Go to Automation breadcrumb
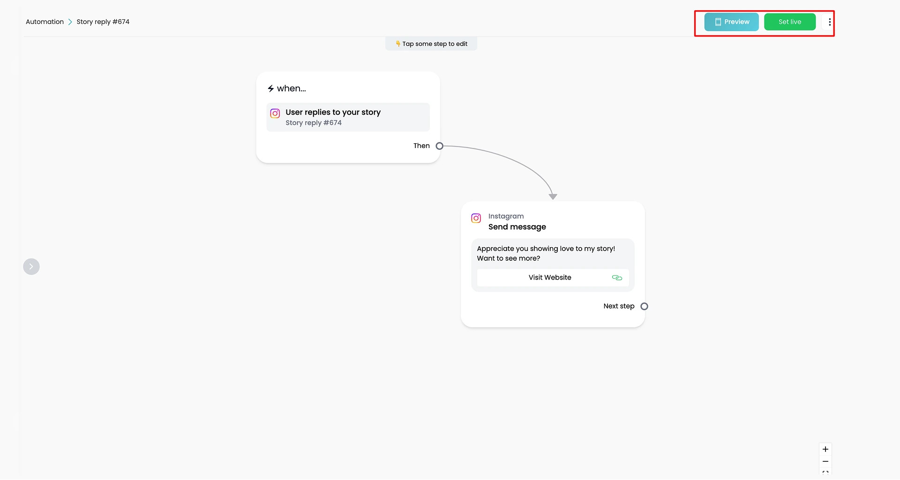 (x=45, y=22)
